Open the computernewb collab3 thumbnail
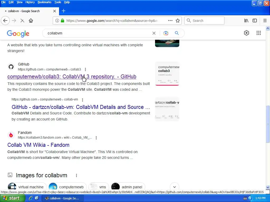The image size is (270, 202). [167, 74]
